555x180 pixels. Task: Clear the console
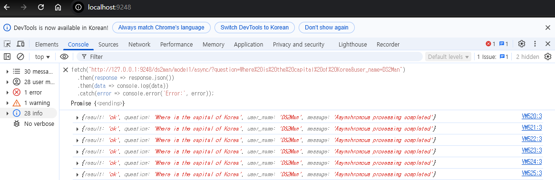(x=20, y=57)
